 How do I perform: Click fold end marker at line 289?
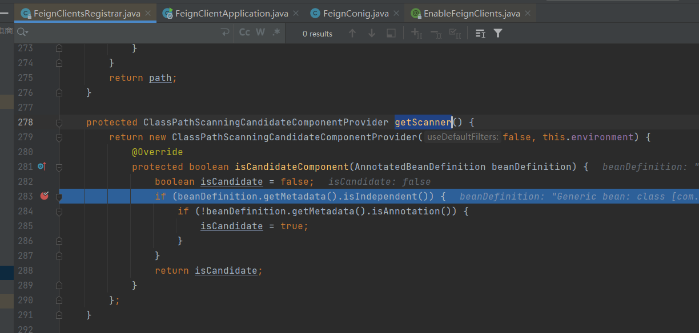(59, 285)
